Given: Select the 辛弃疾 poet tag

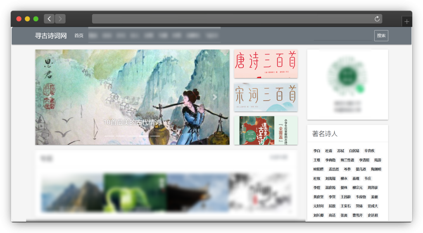Looking at the screenshot, I should pyautogui.click(x=369, y=151).
